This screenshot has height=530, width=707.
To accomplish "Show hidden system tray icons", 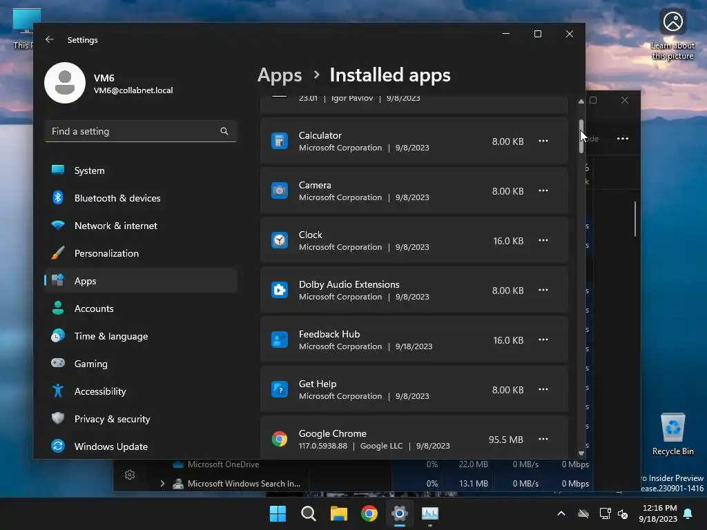I will click(561, 513).
